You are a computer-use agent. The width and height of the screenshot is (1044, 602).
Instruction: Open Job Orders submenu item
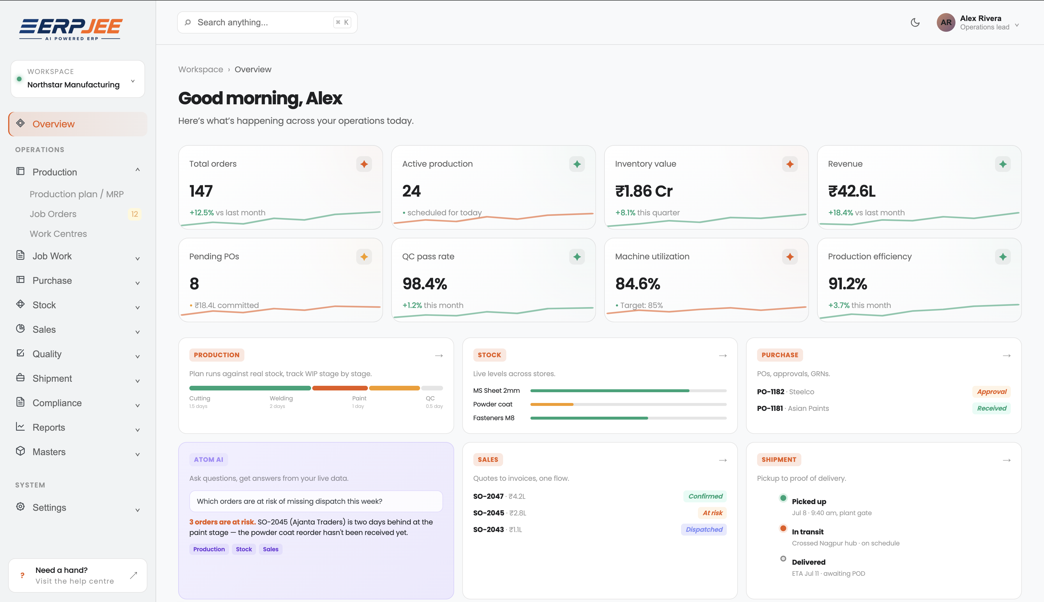coord(53,214)
